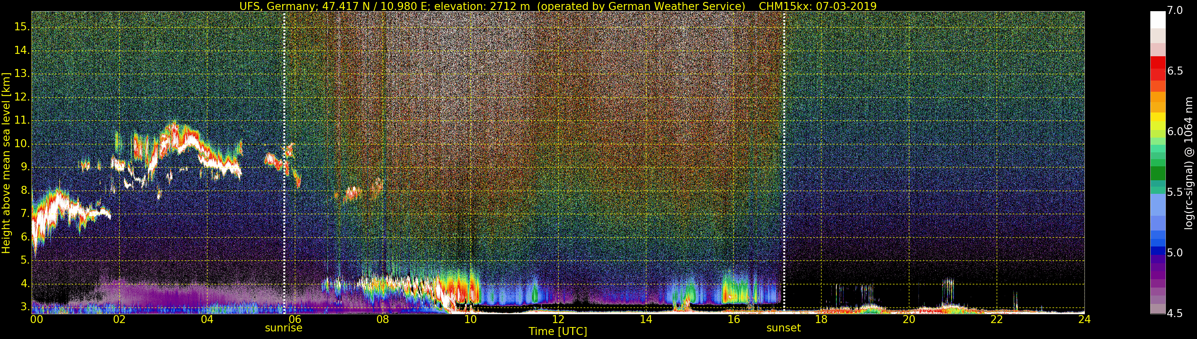Click the 'Time [UTC]' axis label
Viewport: 1197px width, 339px height.
pyautogui.click(x=558, y=331)
